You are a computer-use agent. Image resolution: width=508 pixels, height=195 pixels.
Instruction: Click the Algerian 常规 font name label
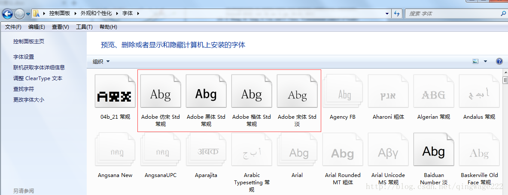click(x=434, y=117)
